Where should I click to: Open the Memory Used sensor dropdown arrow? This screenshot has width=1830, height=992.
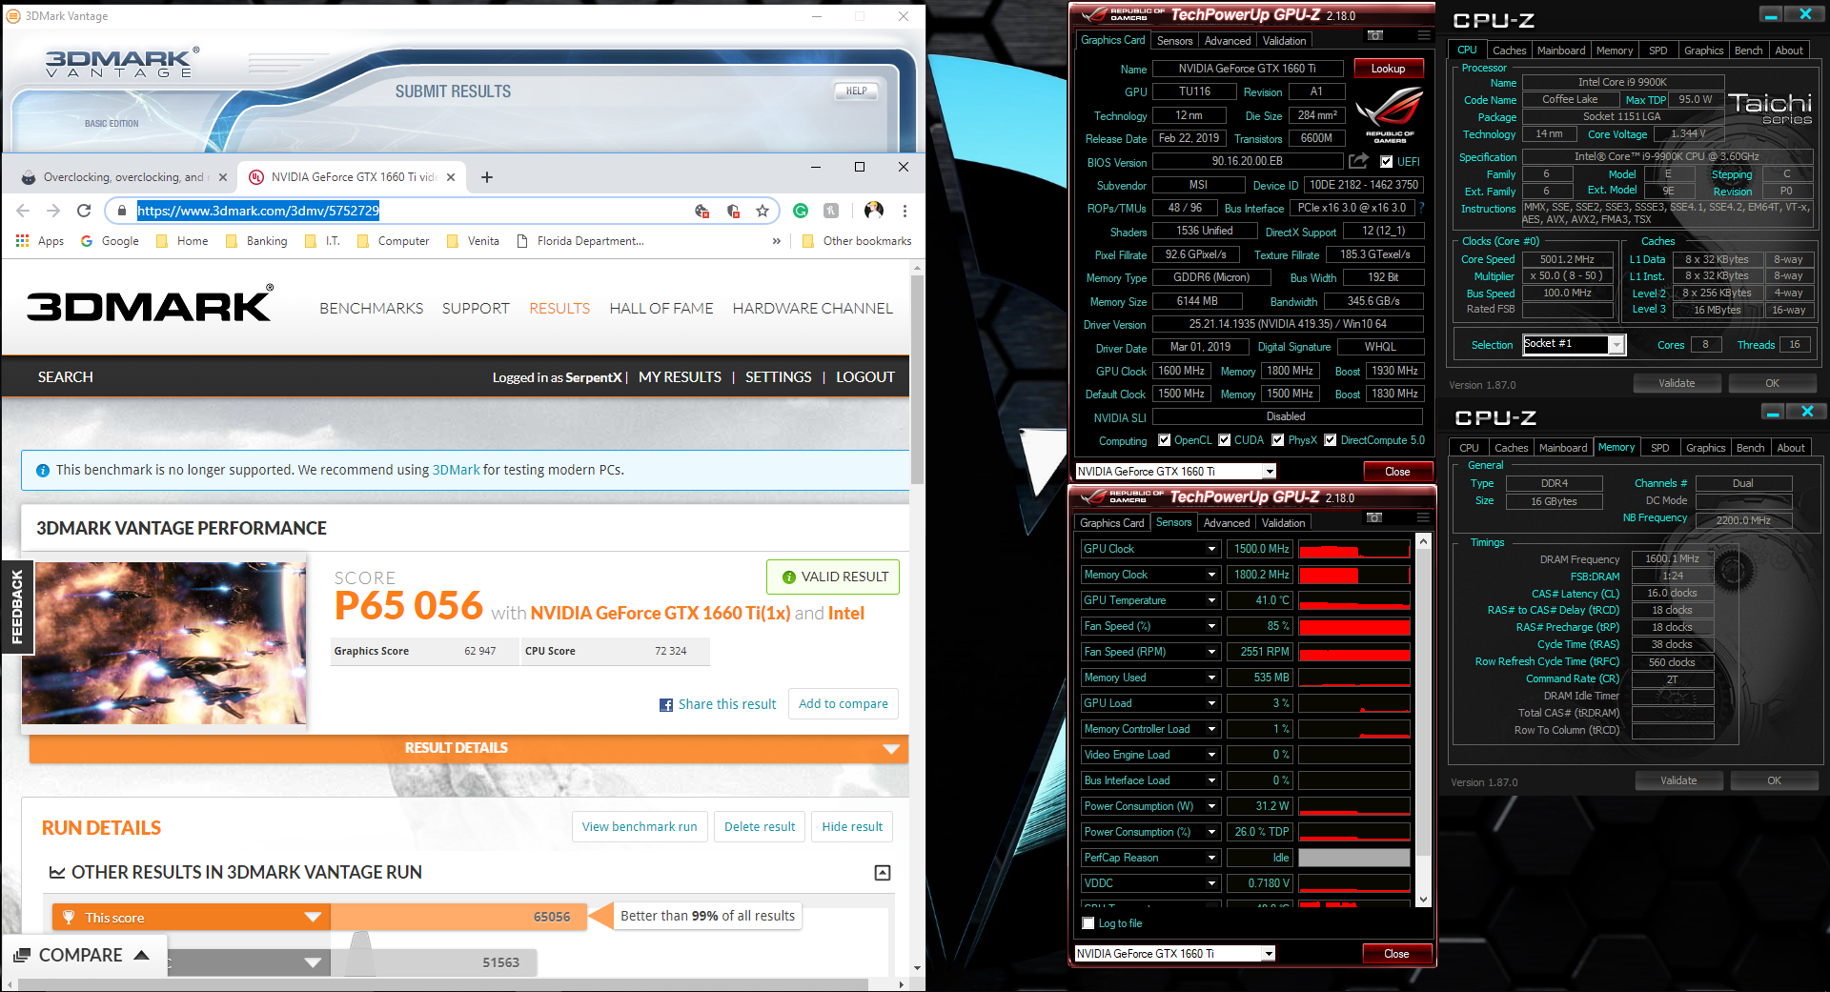pyautogui.click(x=1211, y=678)
